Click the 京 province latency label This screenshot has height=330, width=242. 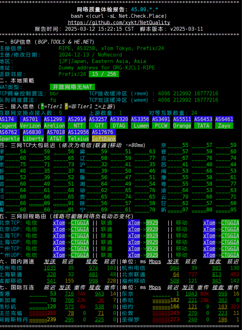tap(164, 145)
